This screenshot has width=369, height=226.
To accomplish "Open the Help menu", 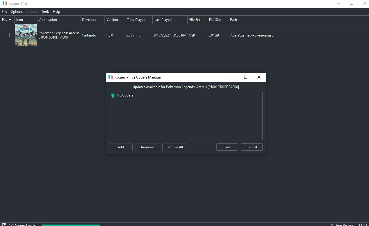I will pyautogui.click(x=56, y=12).
